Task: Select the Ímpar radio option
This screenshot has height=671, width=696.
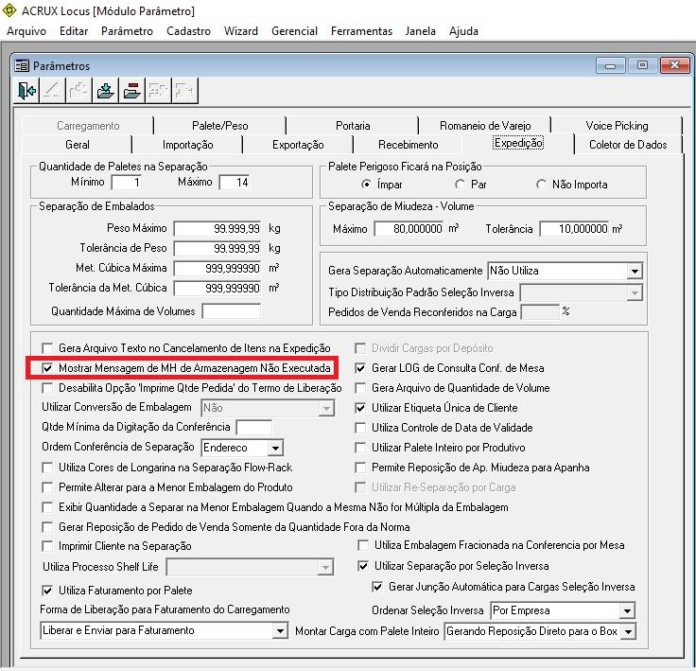Action: pos(366,184)
